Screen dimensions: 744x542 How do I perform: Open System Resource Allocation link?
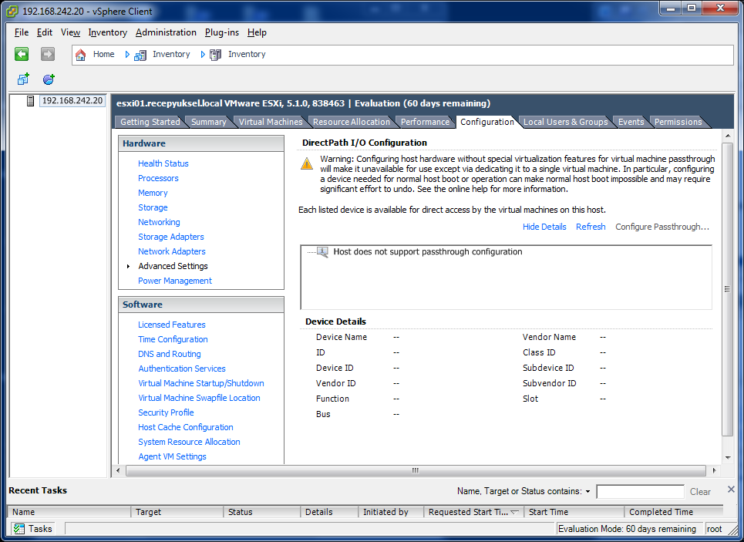tap(189, 443)
